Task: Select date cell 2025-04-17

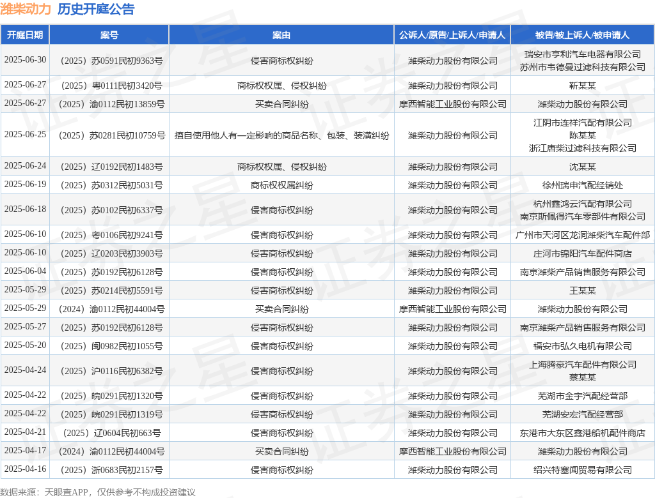Action: [x=25, y=451]
